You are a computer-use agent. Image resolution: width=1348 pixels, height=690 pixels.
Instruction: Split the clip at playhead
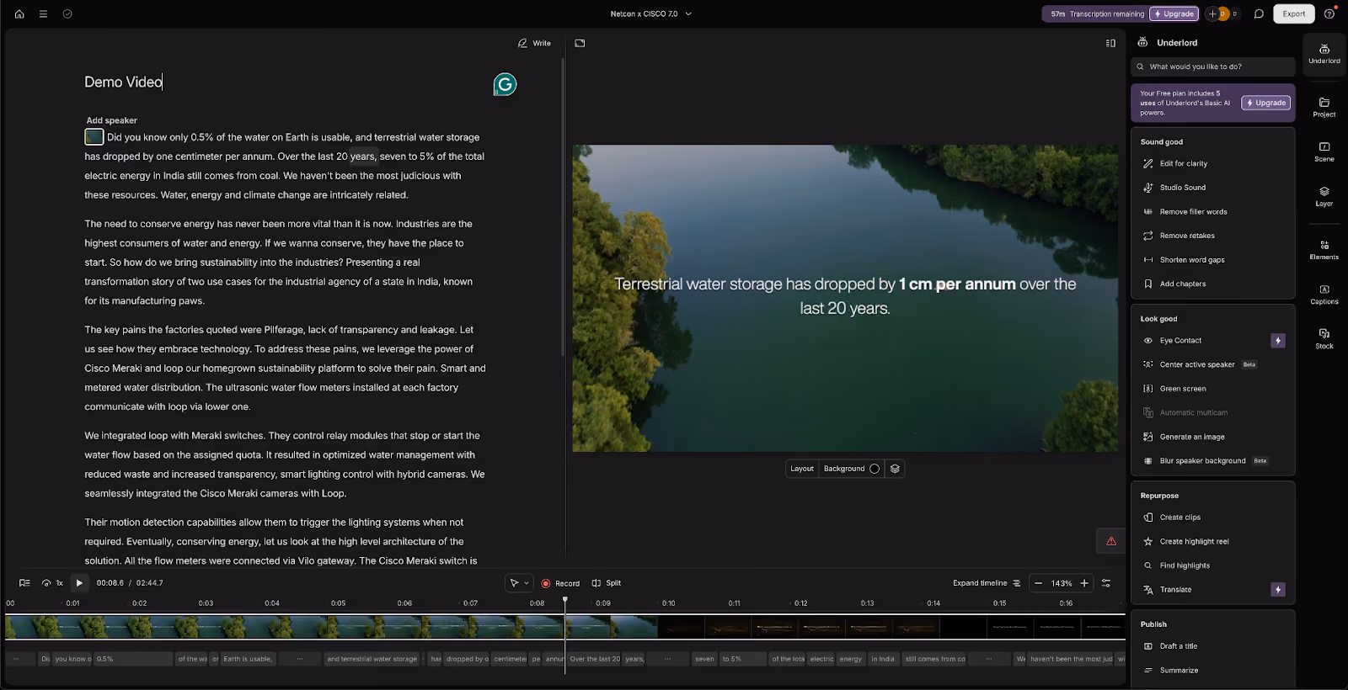pyautogui.click(x=607, y=583)
